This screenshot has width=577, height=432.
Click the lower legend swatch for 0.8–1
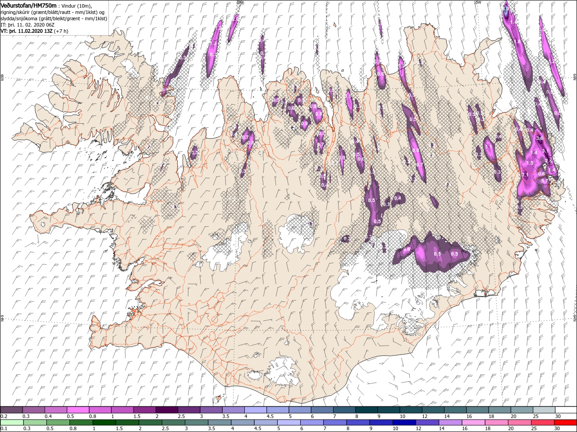(x=81, y=423)
